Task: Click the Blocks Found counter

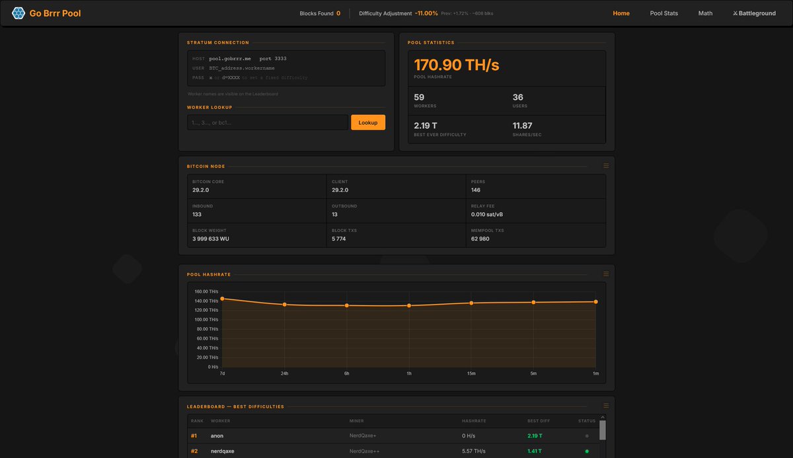Action: pyautogui.click(x=320, y=13)
